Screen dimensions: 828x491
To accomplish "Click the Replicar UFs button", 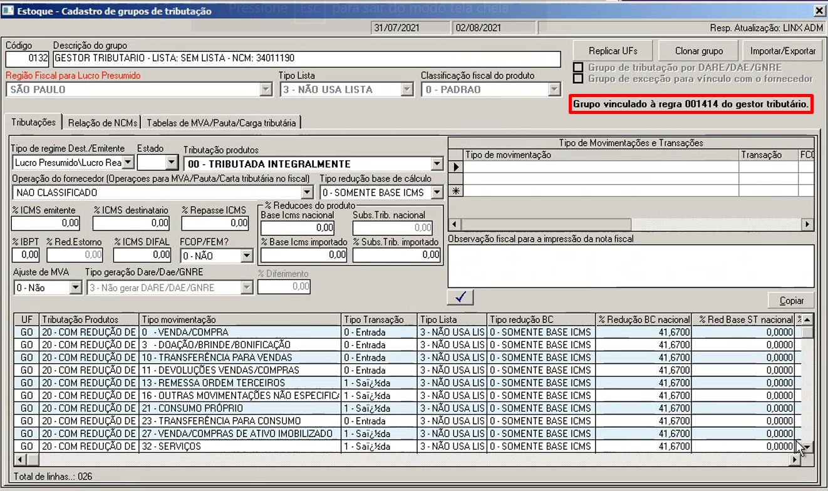I will [x=613, y=51].
